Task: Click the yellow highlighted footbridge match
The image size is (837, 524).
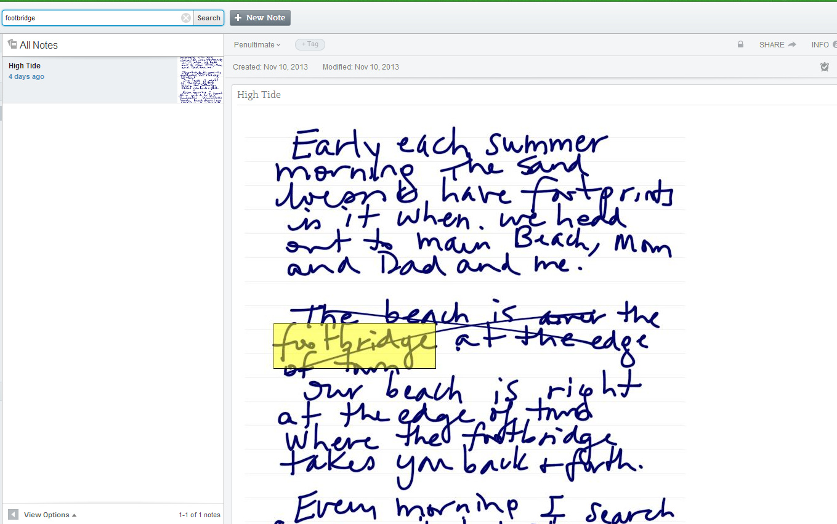Action: tap(355, 346)
